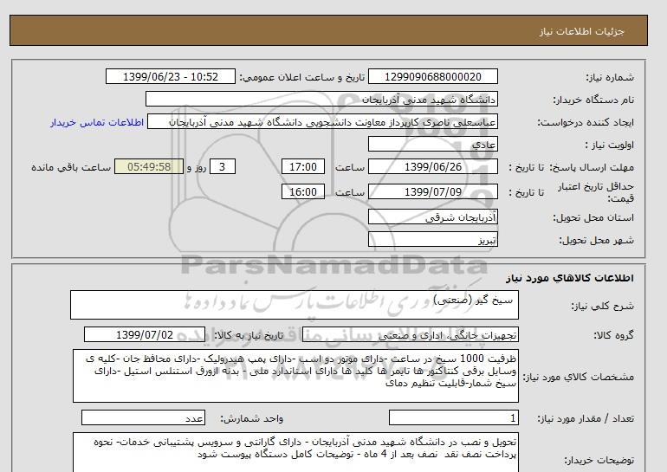This screenshot has width=667, height=472.
Task: Select the label شهر محل تحویل
Action: click(596, 240)
